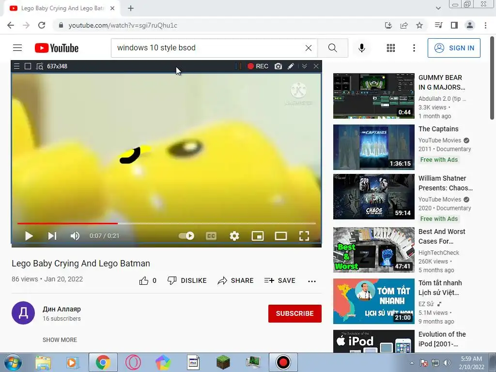Open the screen recorder menu icon
Image resolution: width=496 pixels, height=372 pixels.
coord(17,66)
